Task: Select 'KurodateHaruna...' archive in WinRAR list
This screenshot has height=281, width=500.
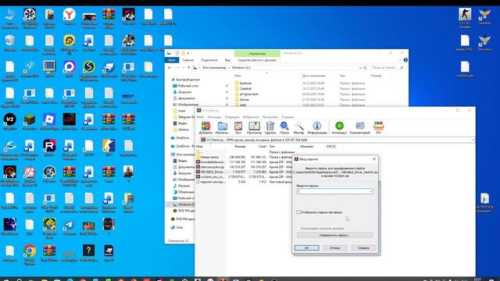Action: pos(243,162)
